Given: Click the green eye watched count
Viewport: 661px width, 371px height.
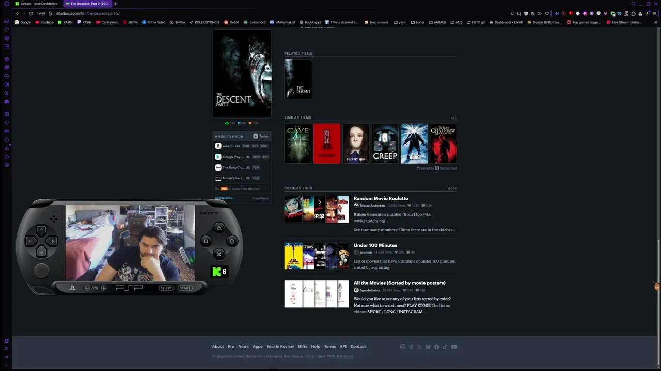Looking at the screenshot, I should coord(230,123).
